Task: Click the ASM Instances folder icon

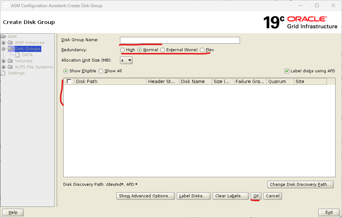Action: click(11, 43)
